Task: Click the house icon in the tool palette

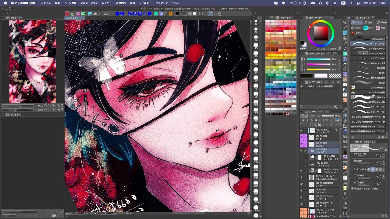Action: (x=345, y=79)
